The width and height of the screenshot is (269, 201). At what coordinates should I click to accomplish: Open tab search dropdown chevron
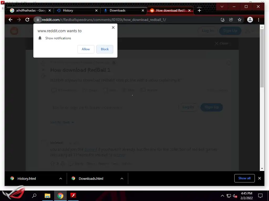tap(222, 7)
